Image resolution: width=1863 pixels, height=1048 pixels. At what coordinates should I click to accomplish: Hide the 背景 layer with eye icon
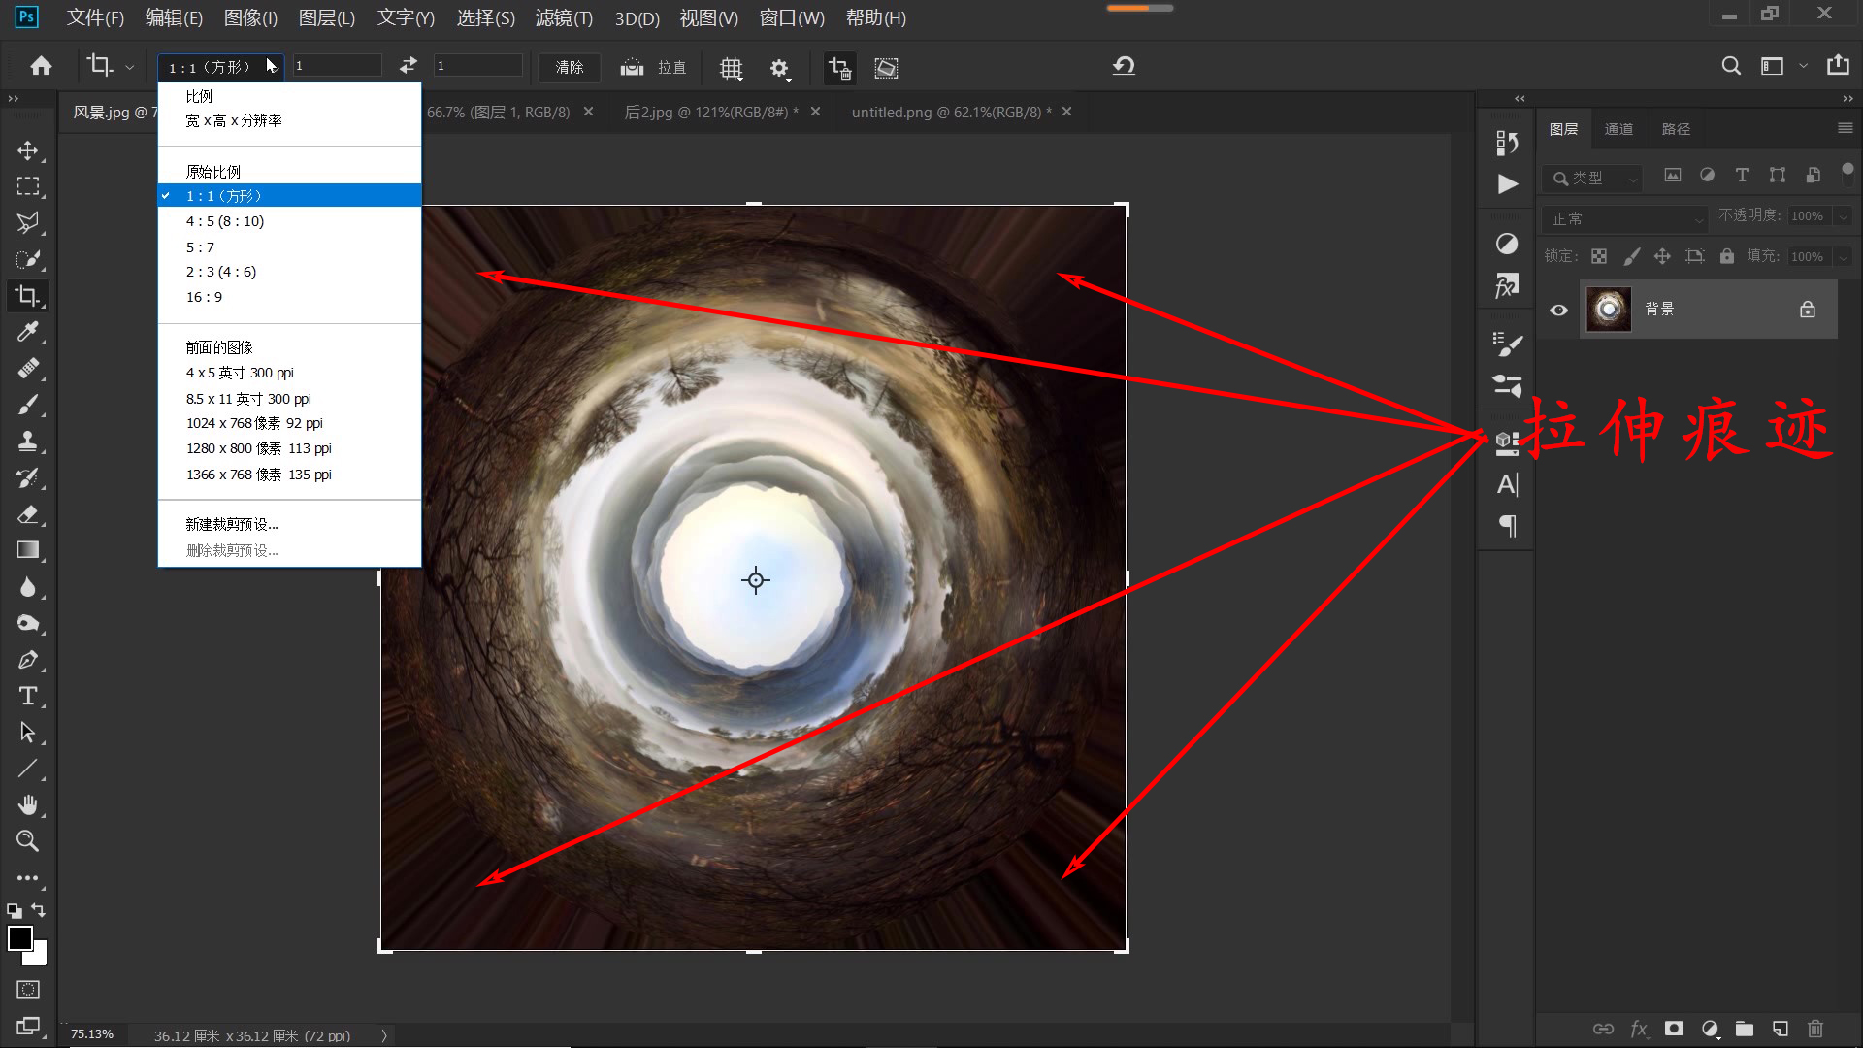tap(1558, 310)
